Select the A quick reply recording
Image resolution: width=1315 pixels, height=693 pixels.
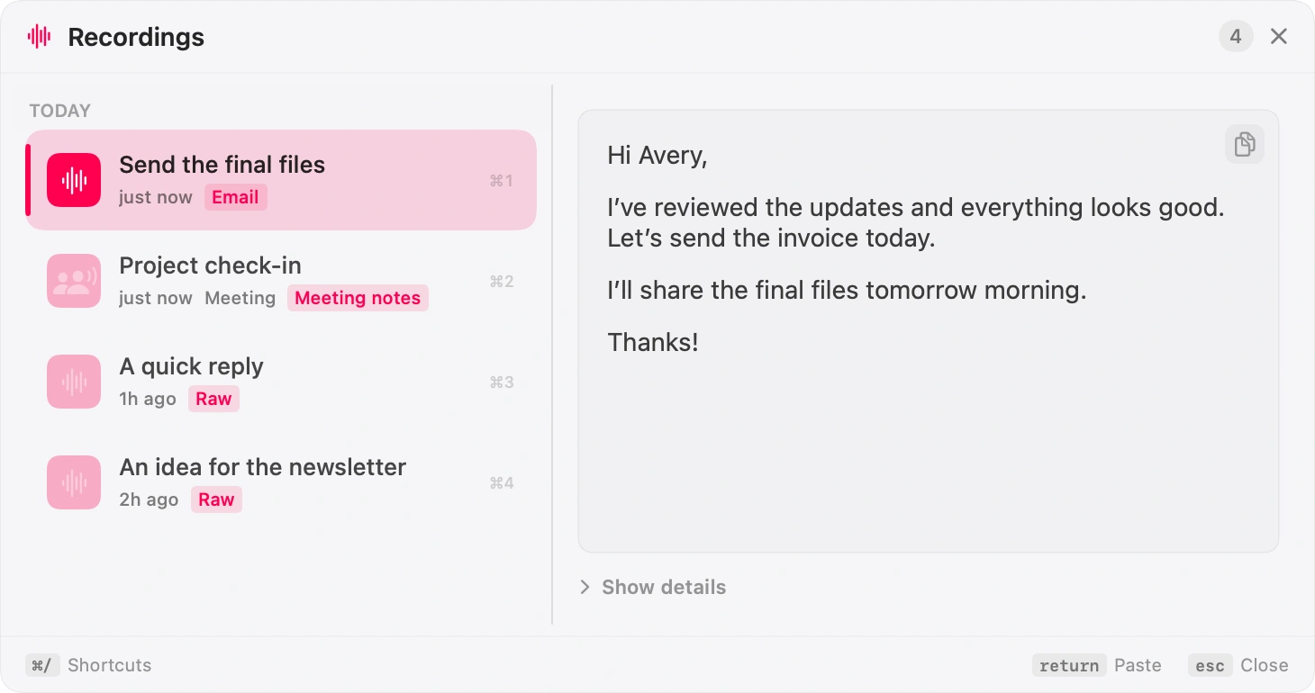281,382
